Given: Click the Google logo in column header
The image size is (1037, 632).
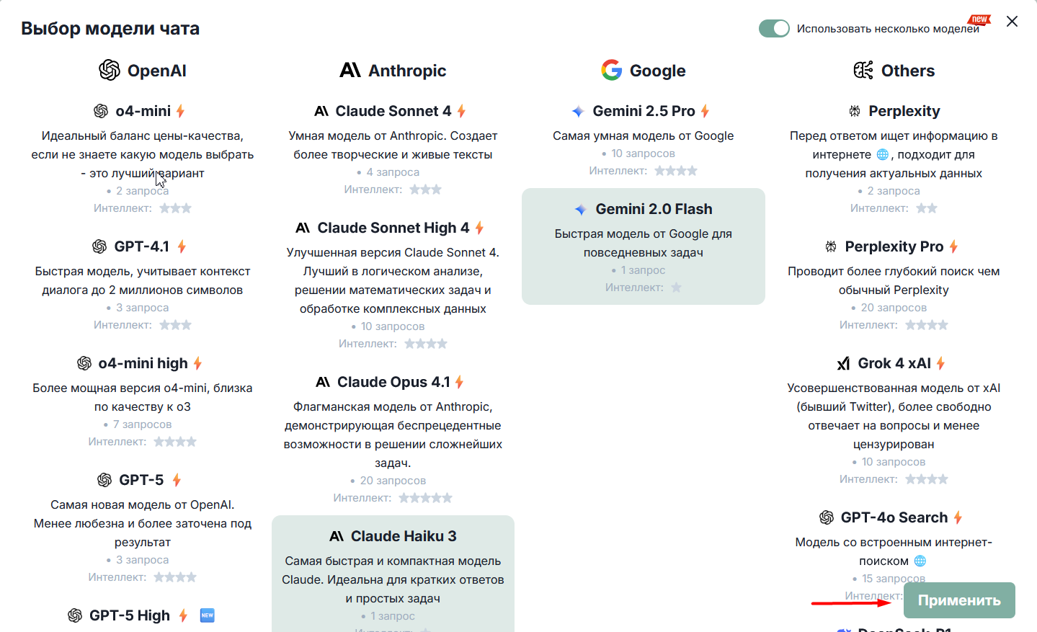Looking at the screenshot, I should (x=612, y=70).
